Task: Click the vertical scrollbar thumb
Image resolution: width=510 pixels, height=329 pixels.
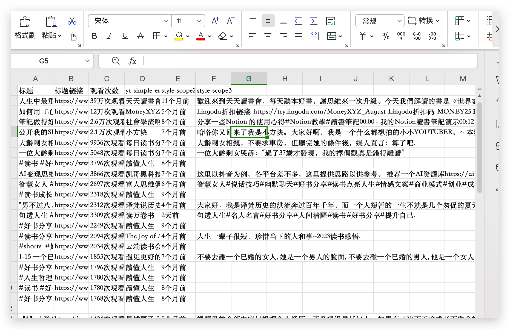Action: point(479,148)
